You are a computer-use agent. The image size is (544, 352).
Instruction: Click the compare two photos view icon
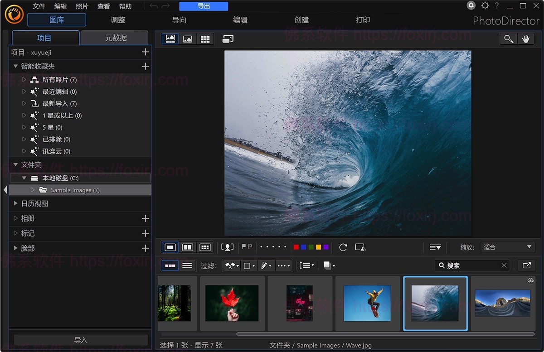tap(188, 247)
